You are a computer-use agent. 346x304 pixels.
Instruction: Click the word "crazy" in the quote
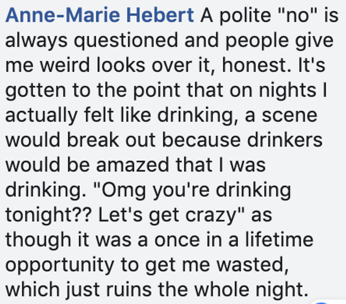pos(212,215)
